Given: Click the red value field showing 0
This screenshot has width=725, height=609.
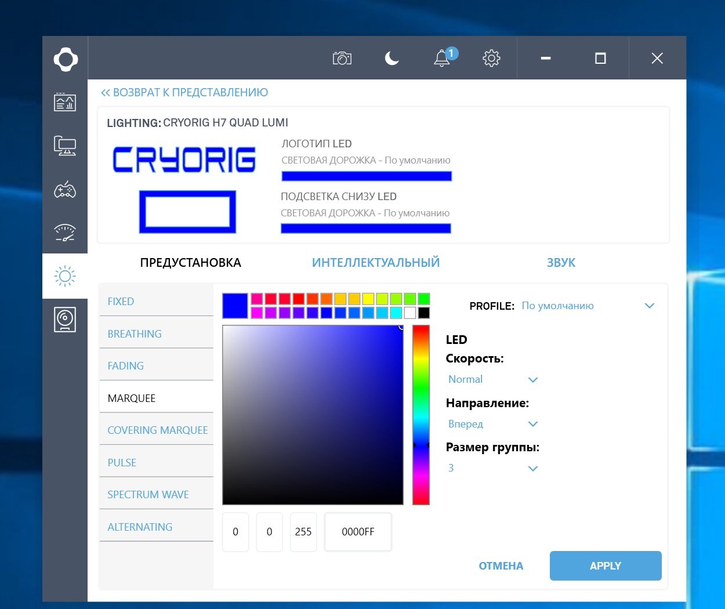Looking at the screenshot, I should [x=235, y=531].
